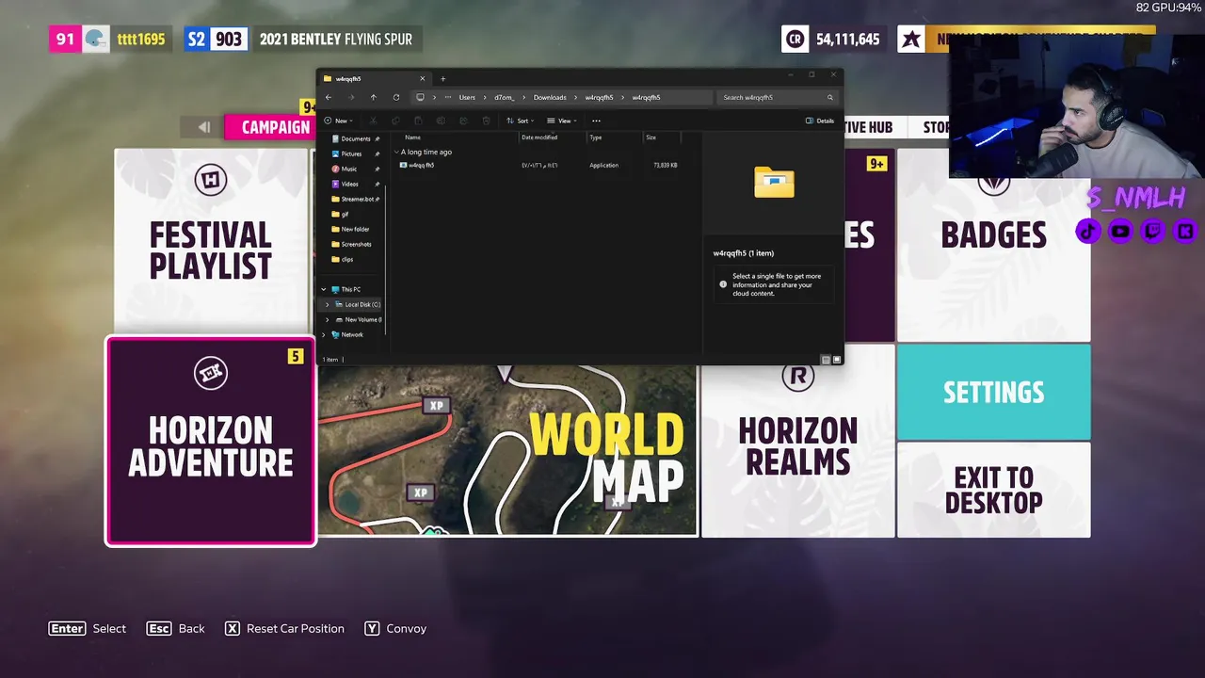1205x678 pixels.
Task: Open the View dropdown menu
Action: click(561, 121)
